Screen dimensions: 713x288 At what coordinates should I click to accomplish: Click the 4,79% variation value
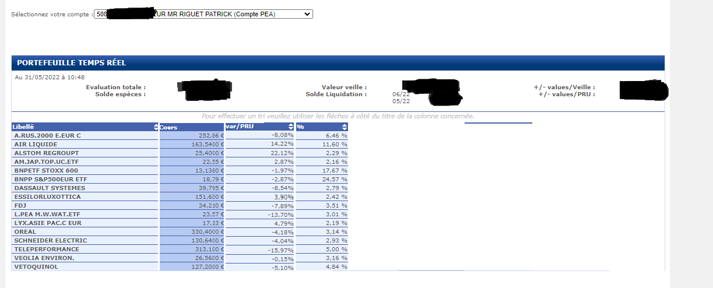pos(284,223)
